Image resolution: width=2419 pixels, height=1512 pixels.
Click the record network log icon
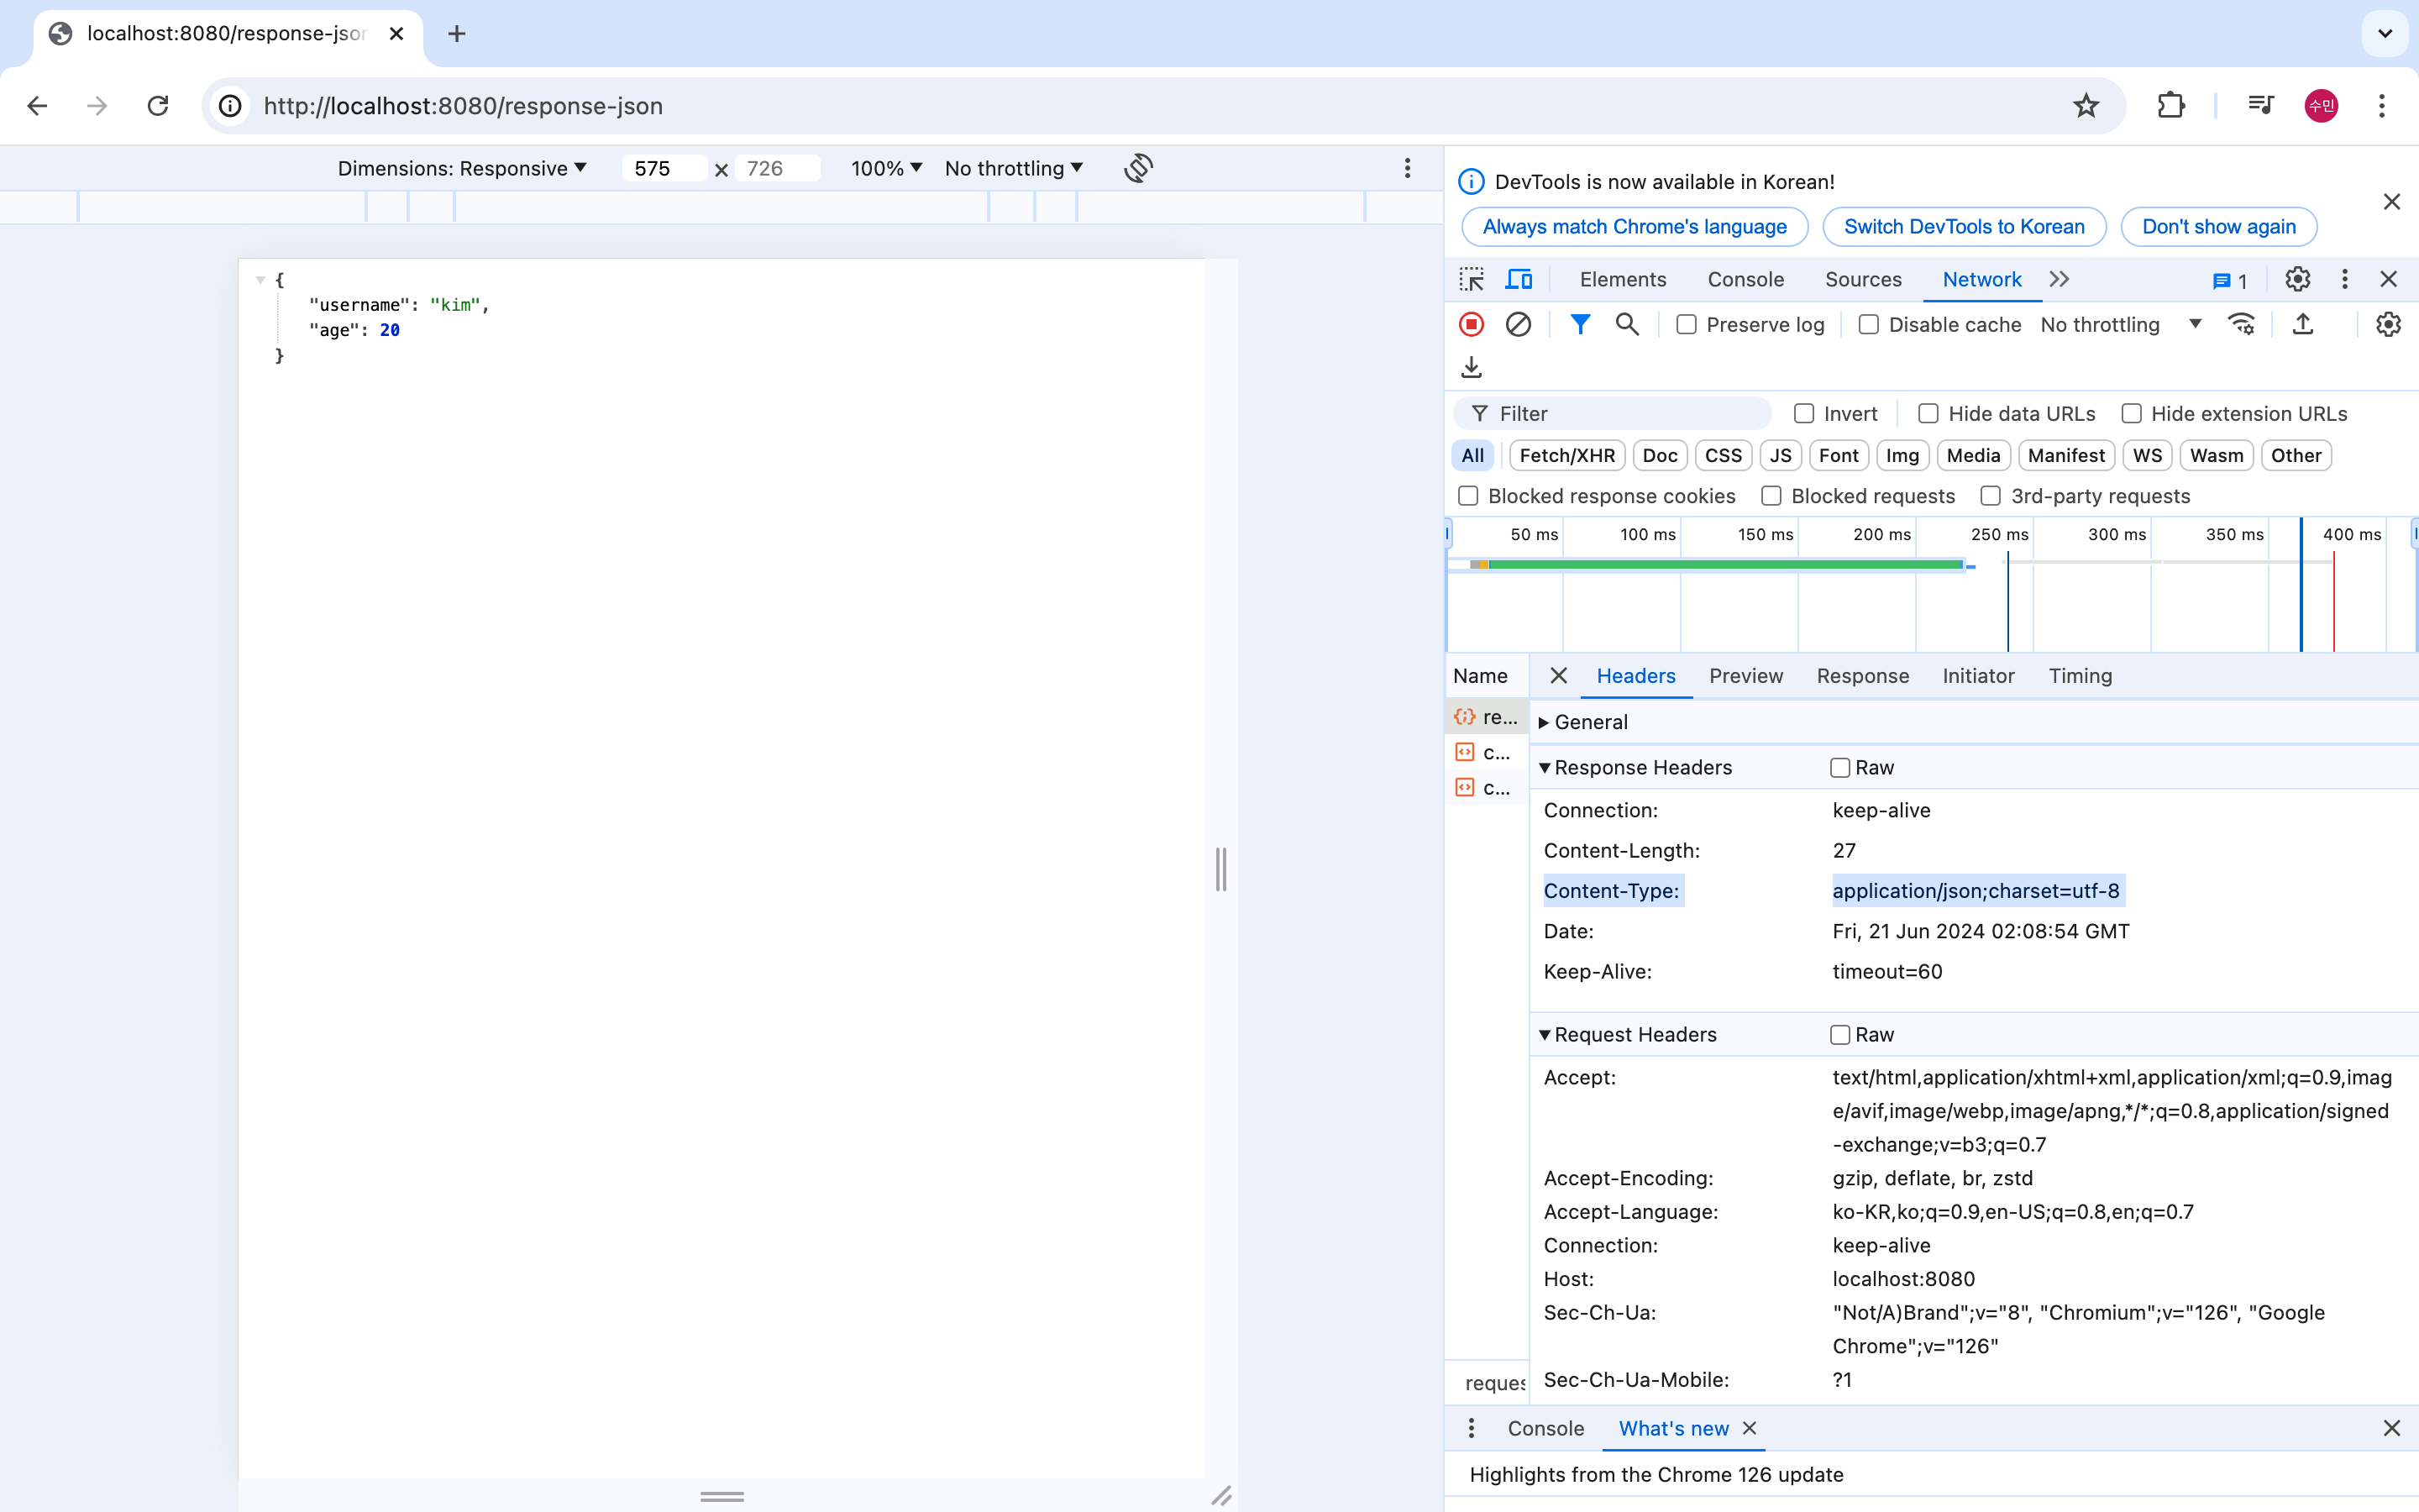[x=1471, y=324]
